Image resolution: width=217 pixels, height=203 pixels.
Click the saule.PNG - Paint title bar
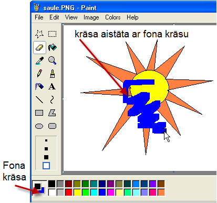(x=123, y=7)
